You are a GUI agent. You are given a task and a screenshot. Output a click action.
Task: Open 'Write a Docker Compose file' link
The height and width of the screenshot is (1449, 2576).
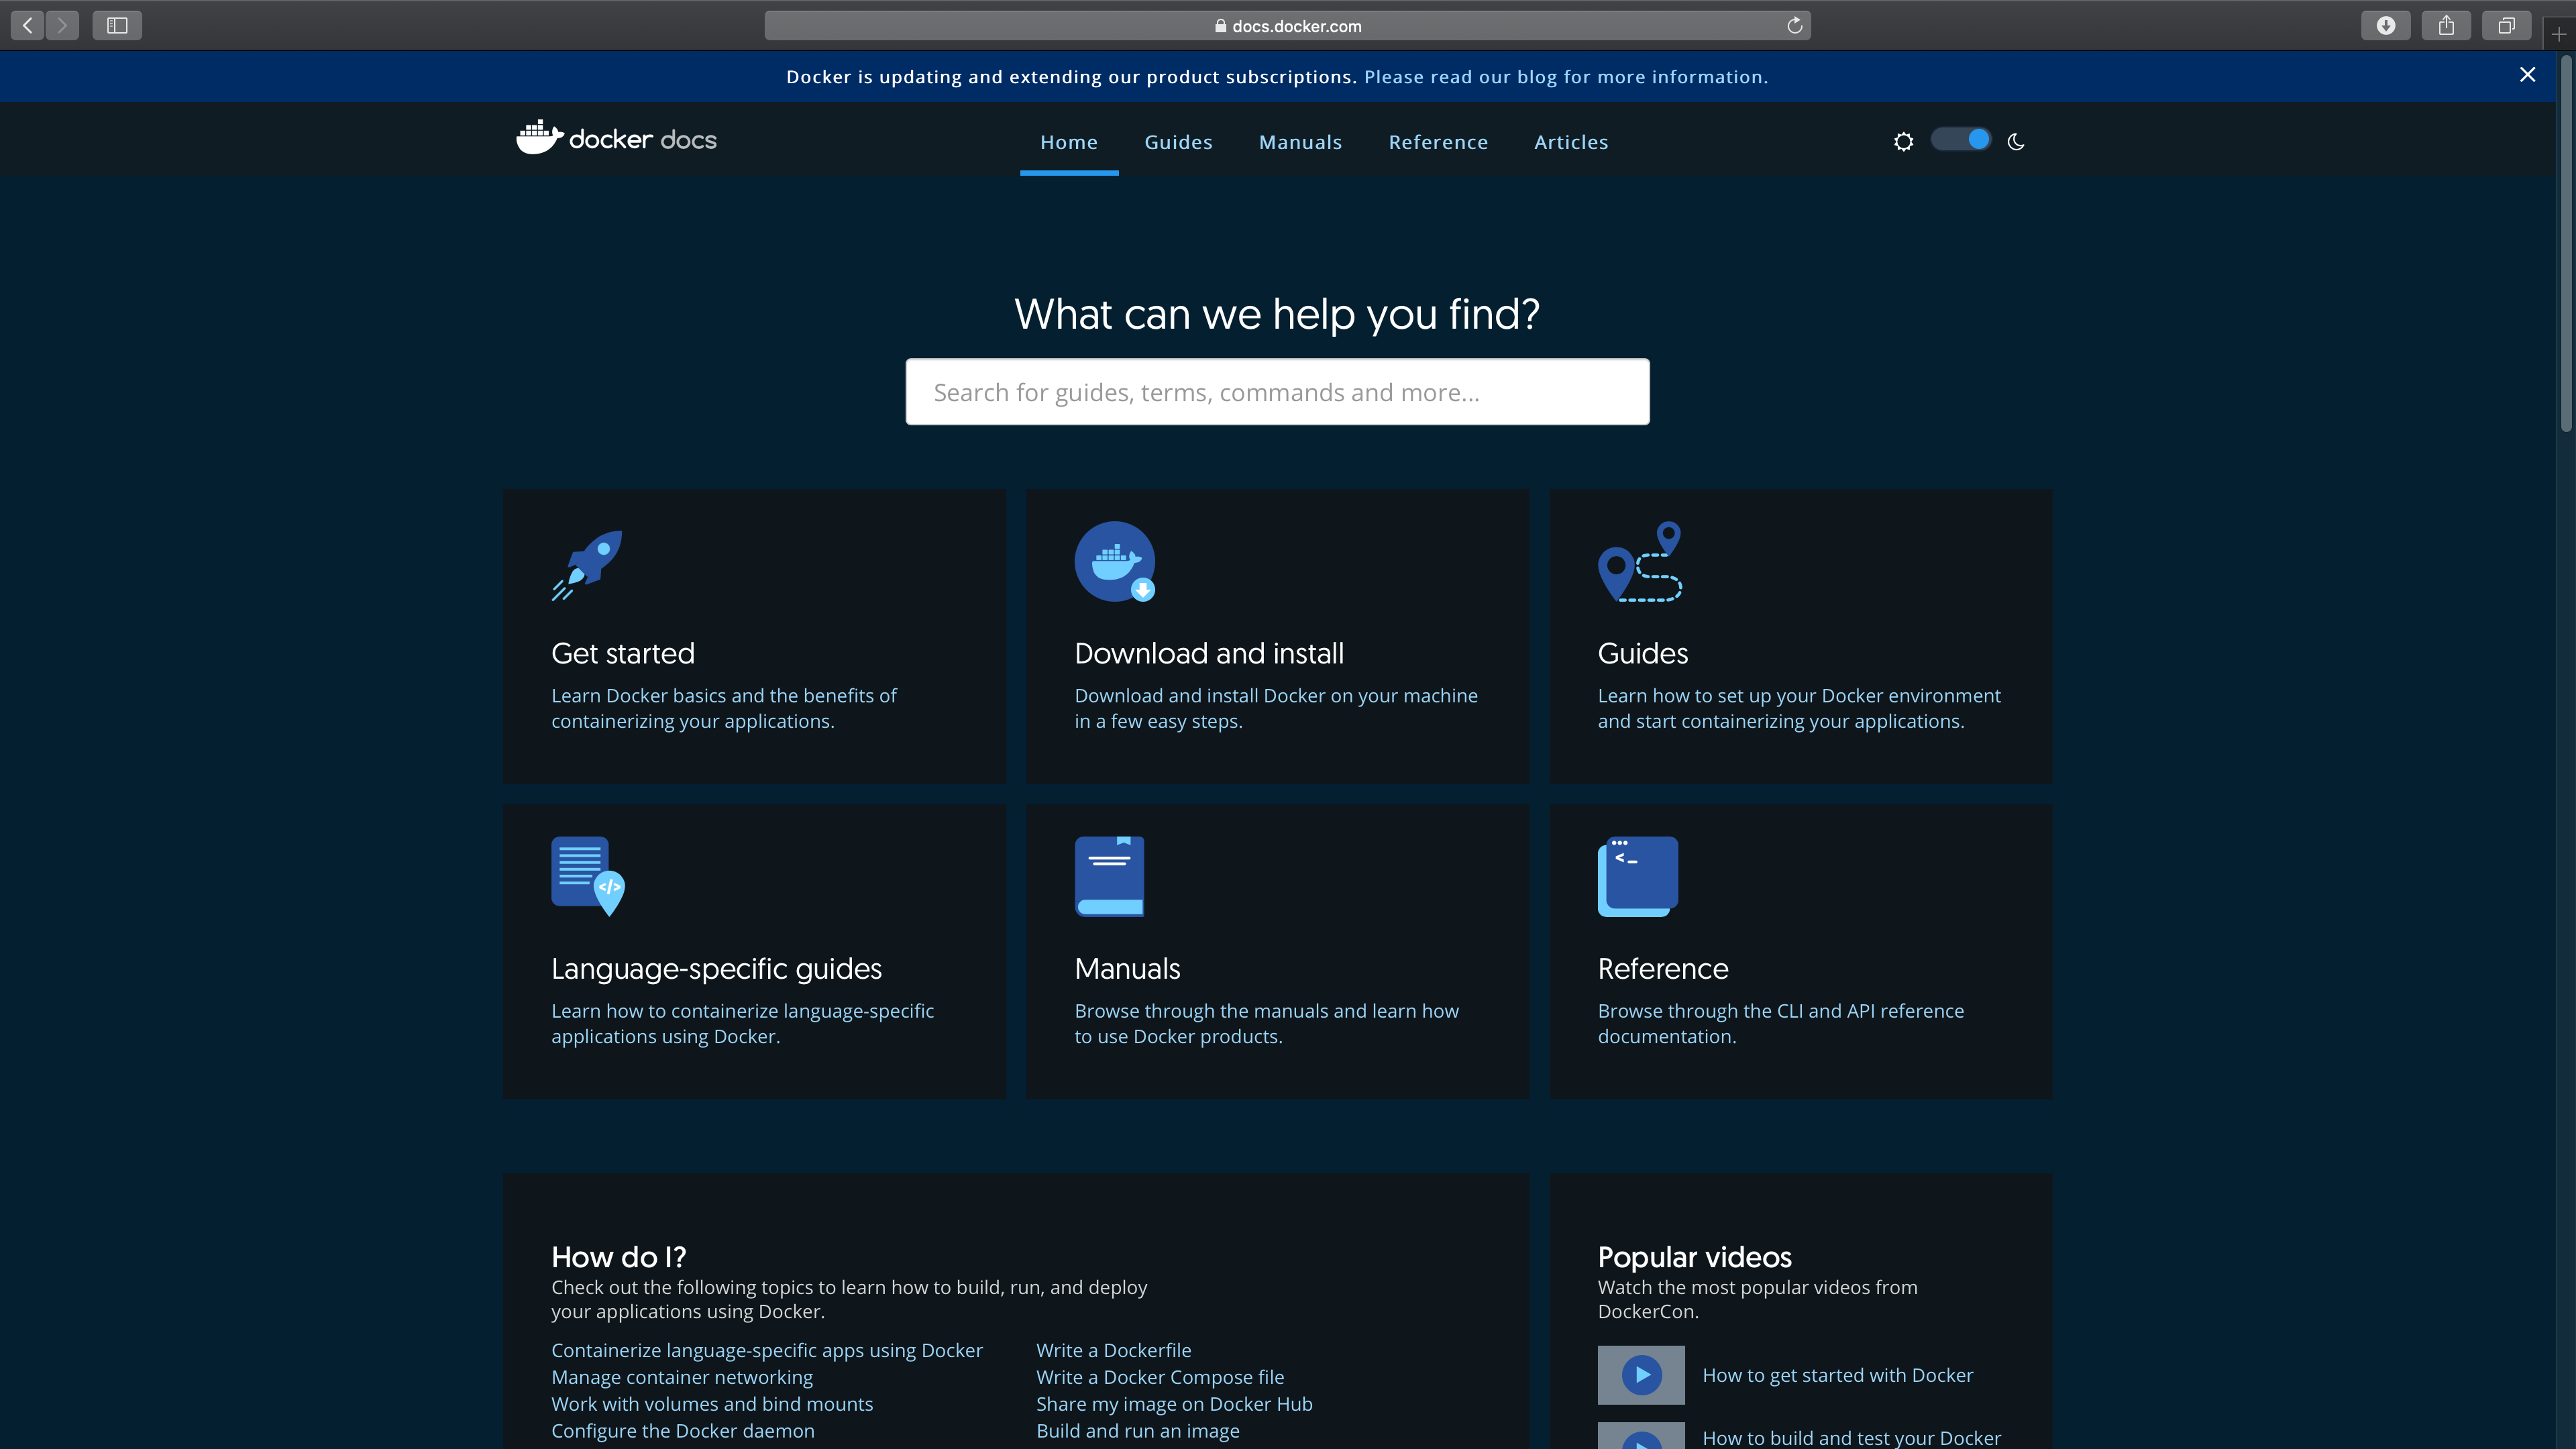coord(1160,1377)
